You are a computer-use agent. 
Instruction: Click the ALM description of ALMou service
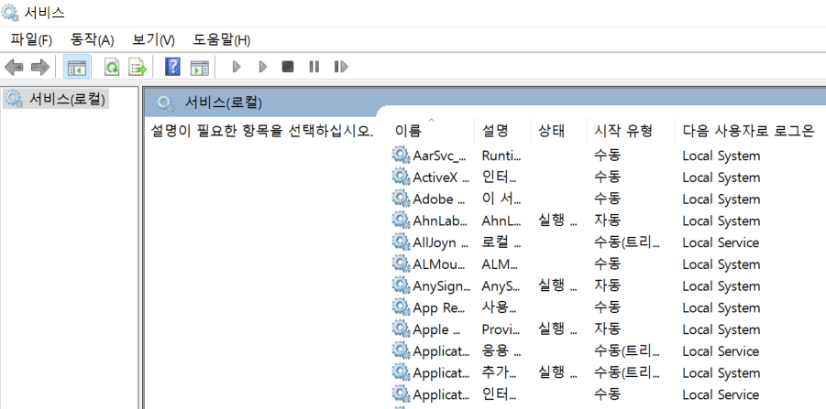500,264
